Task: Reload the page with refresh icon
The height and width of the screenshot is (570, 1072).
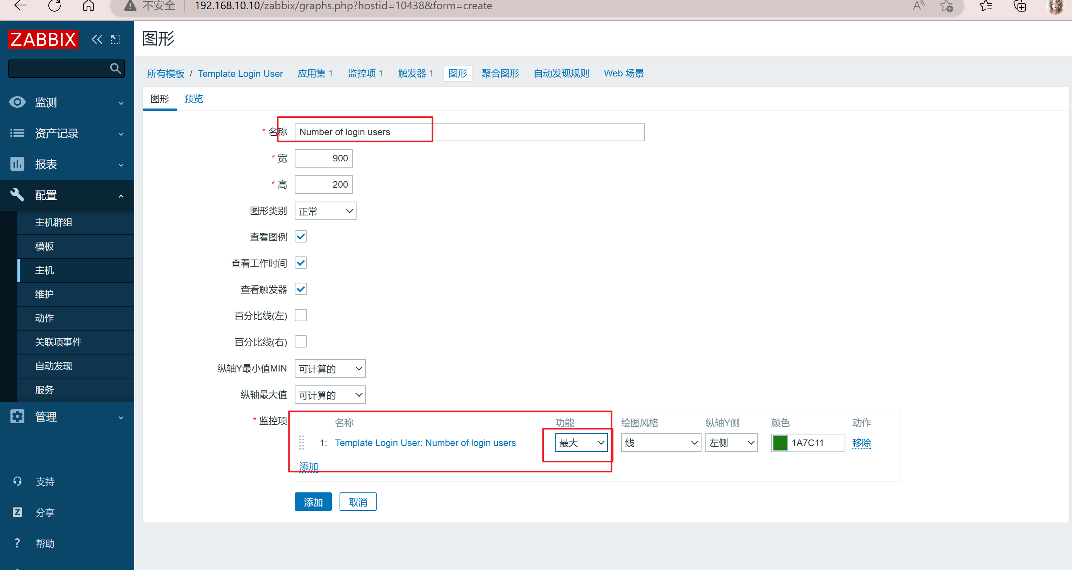Action: coord(55,5)
